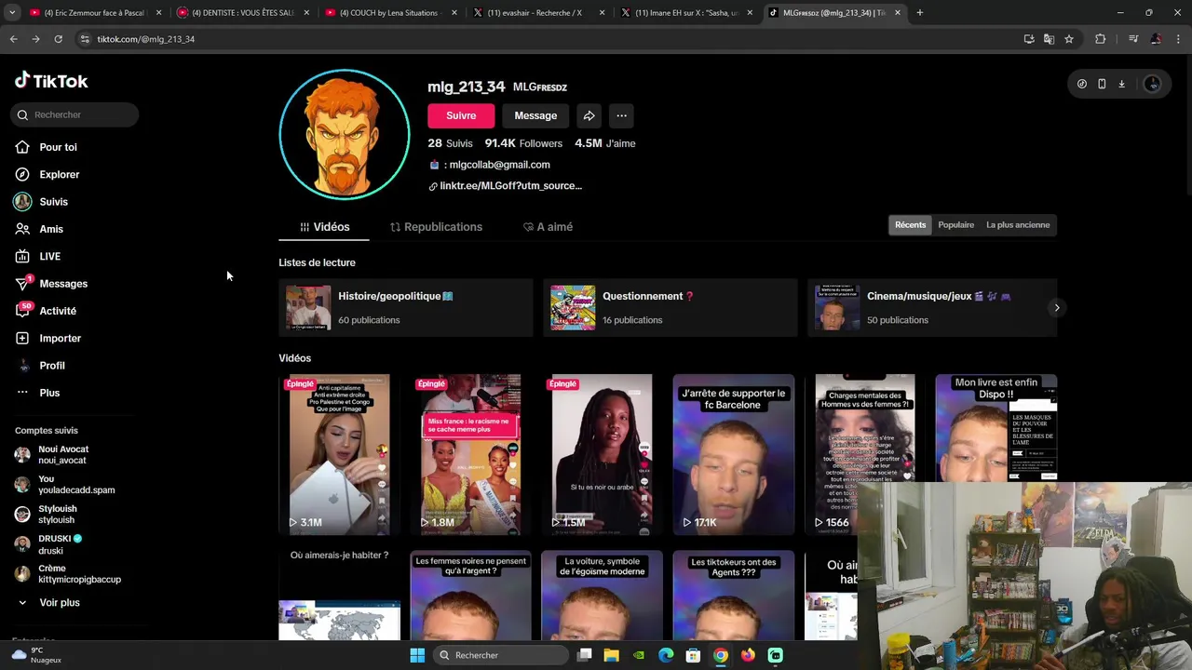Sort videos by La plus ancienne
The height and width of the screenshot is (670, 1192).
pos(1018,225)
